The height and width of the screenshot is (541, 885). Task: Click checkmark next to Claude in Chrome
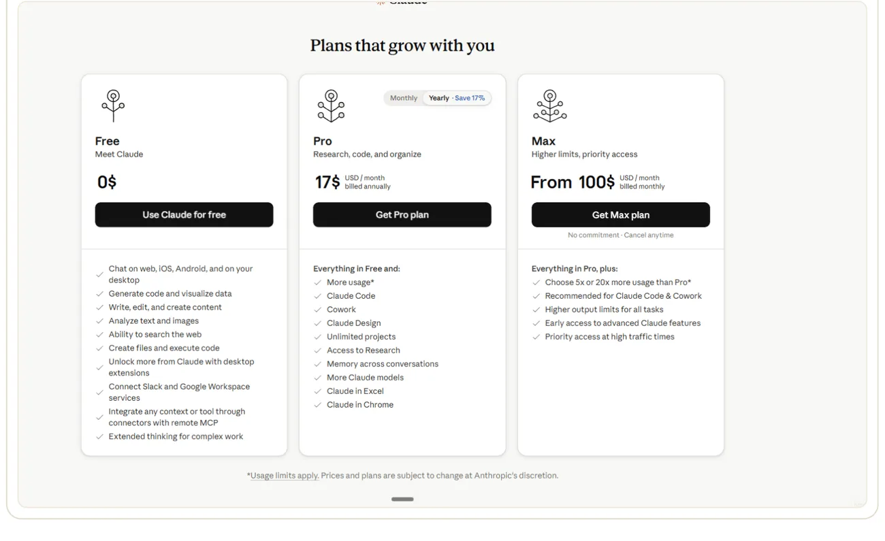tap(317, 405)
